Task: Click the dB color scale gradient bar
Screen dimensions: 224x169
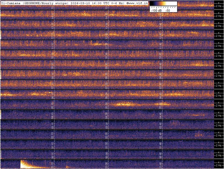Action: (x=163, y=4)
